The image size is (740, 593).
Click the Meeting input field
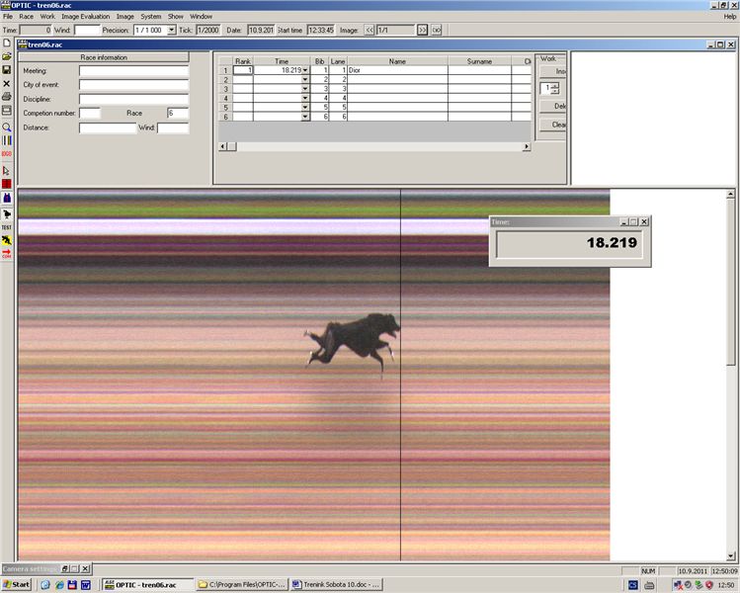tap(133, 71)
